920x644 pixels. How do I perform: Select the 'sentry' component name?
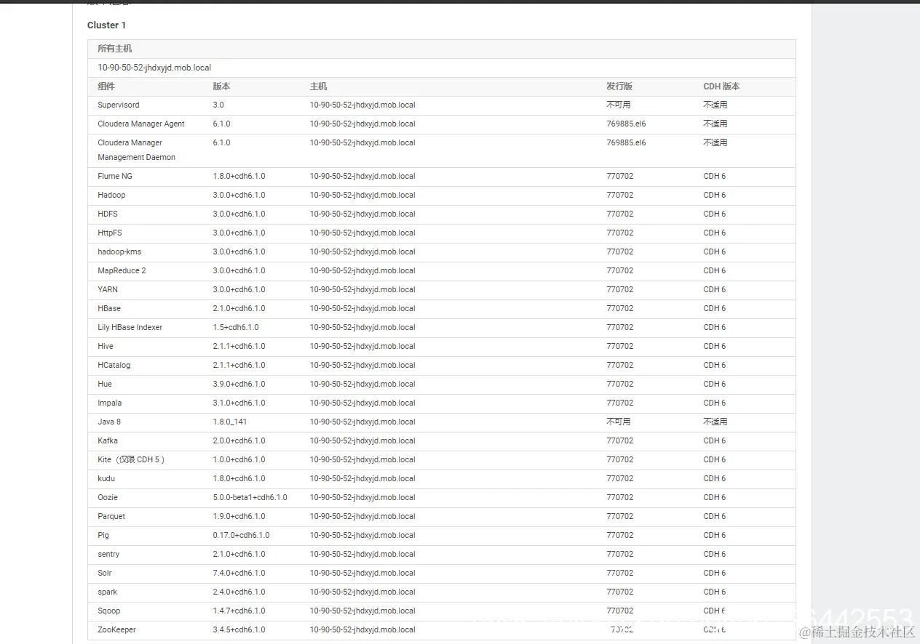click(108, 555)
